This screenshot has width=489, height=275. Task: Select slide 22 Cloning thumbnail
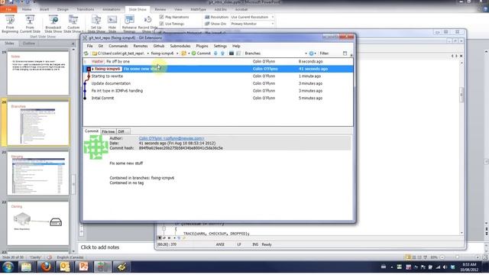[x=38, y=223]
